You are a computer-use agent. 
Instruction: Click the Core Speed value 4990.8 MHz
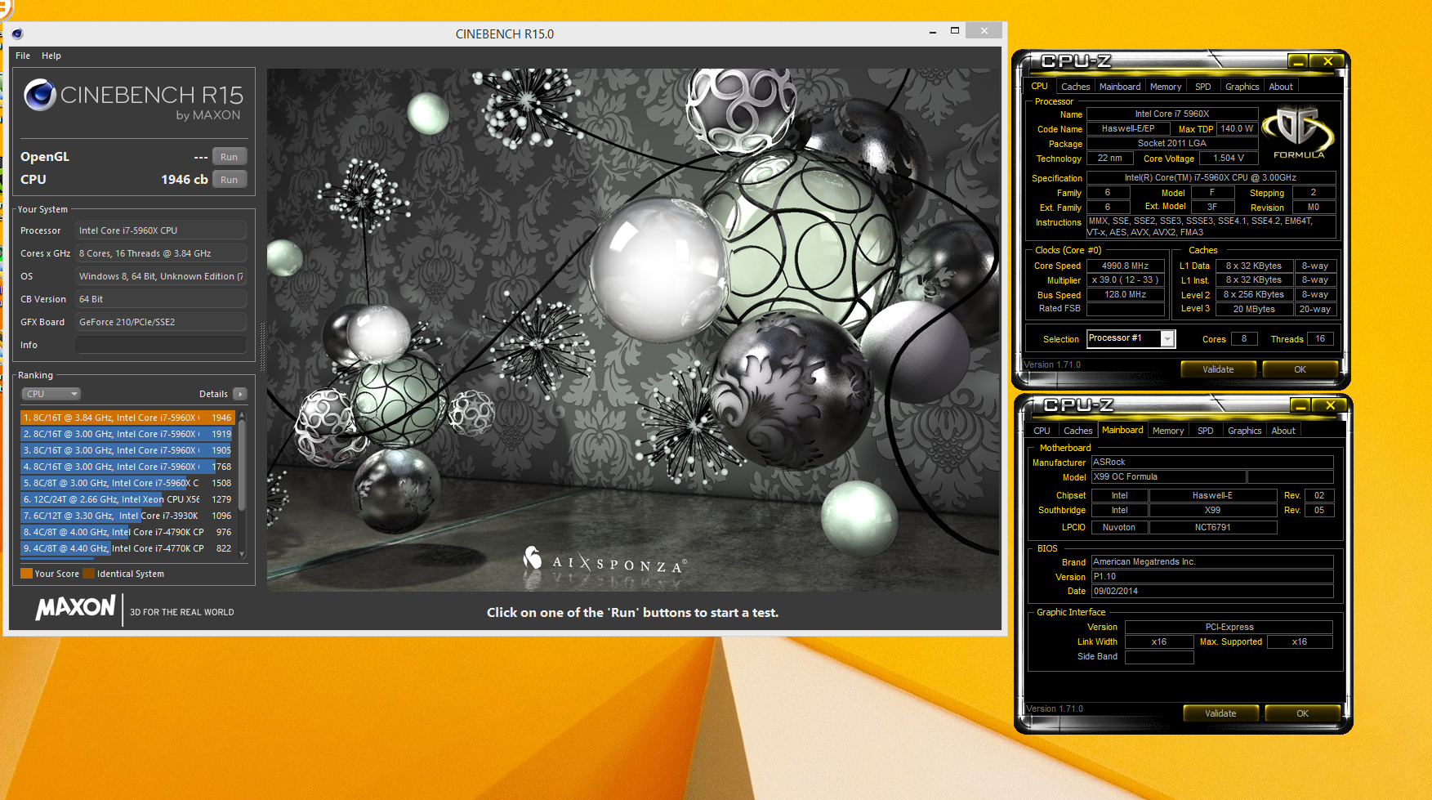coord(1125,266)
